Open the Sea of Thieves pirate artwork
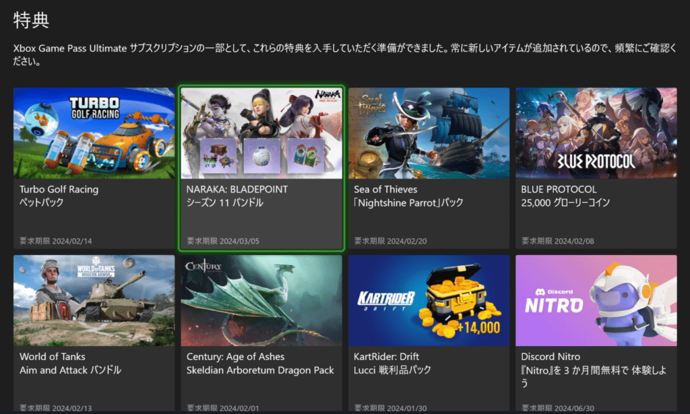This screenshot has height=414, width=690. [x=429, y=133]
